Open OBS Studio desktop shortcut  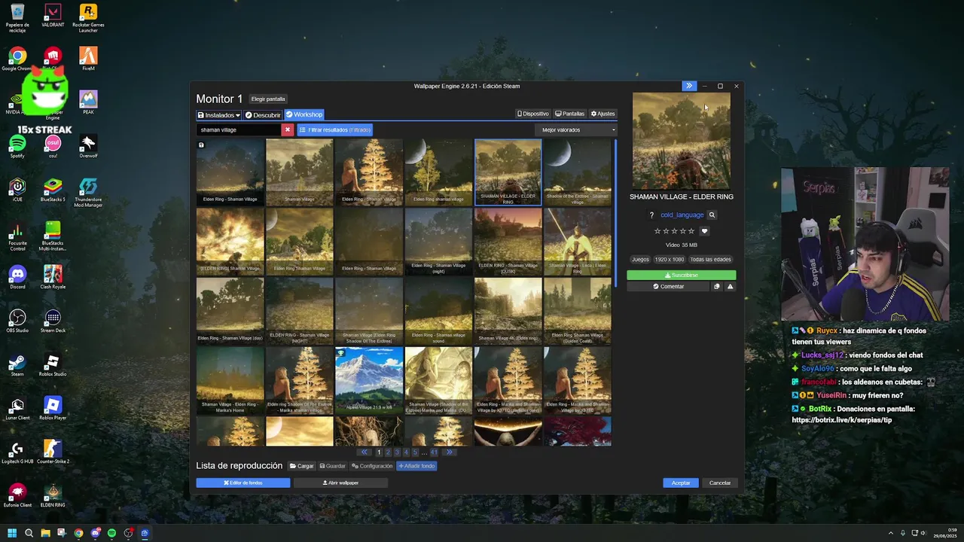(17, 321)
